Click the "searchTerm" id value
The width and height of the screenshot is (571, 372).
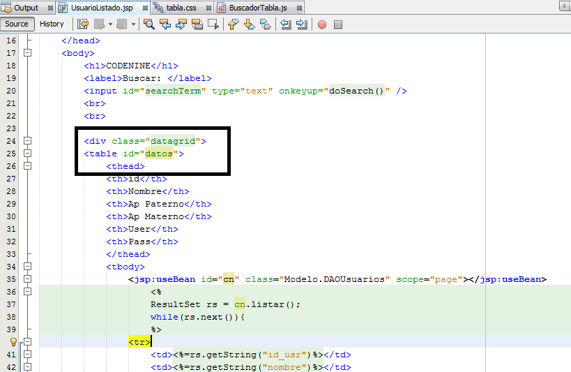pyautogui.click(x=173, y=91)
